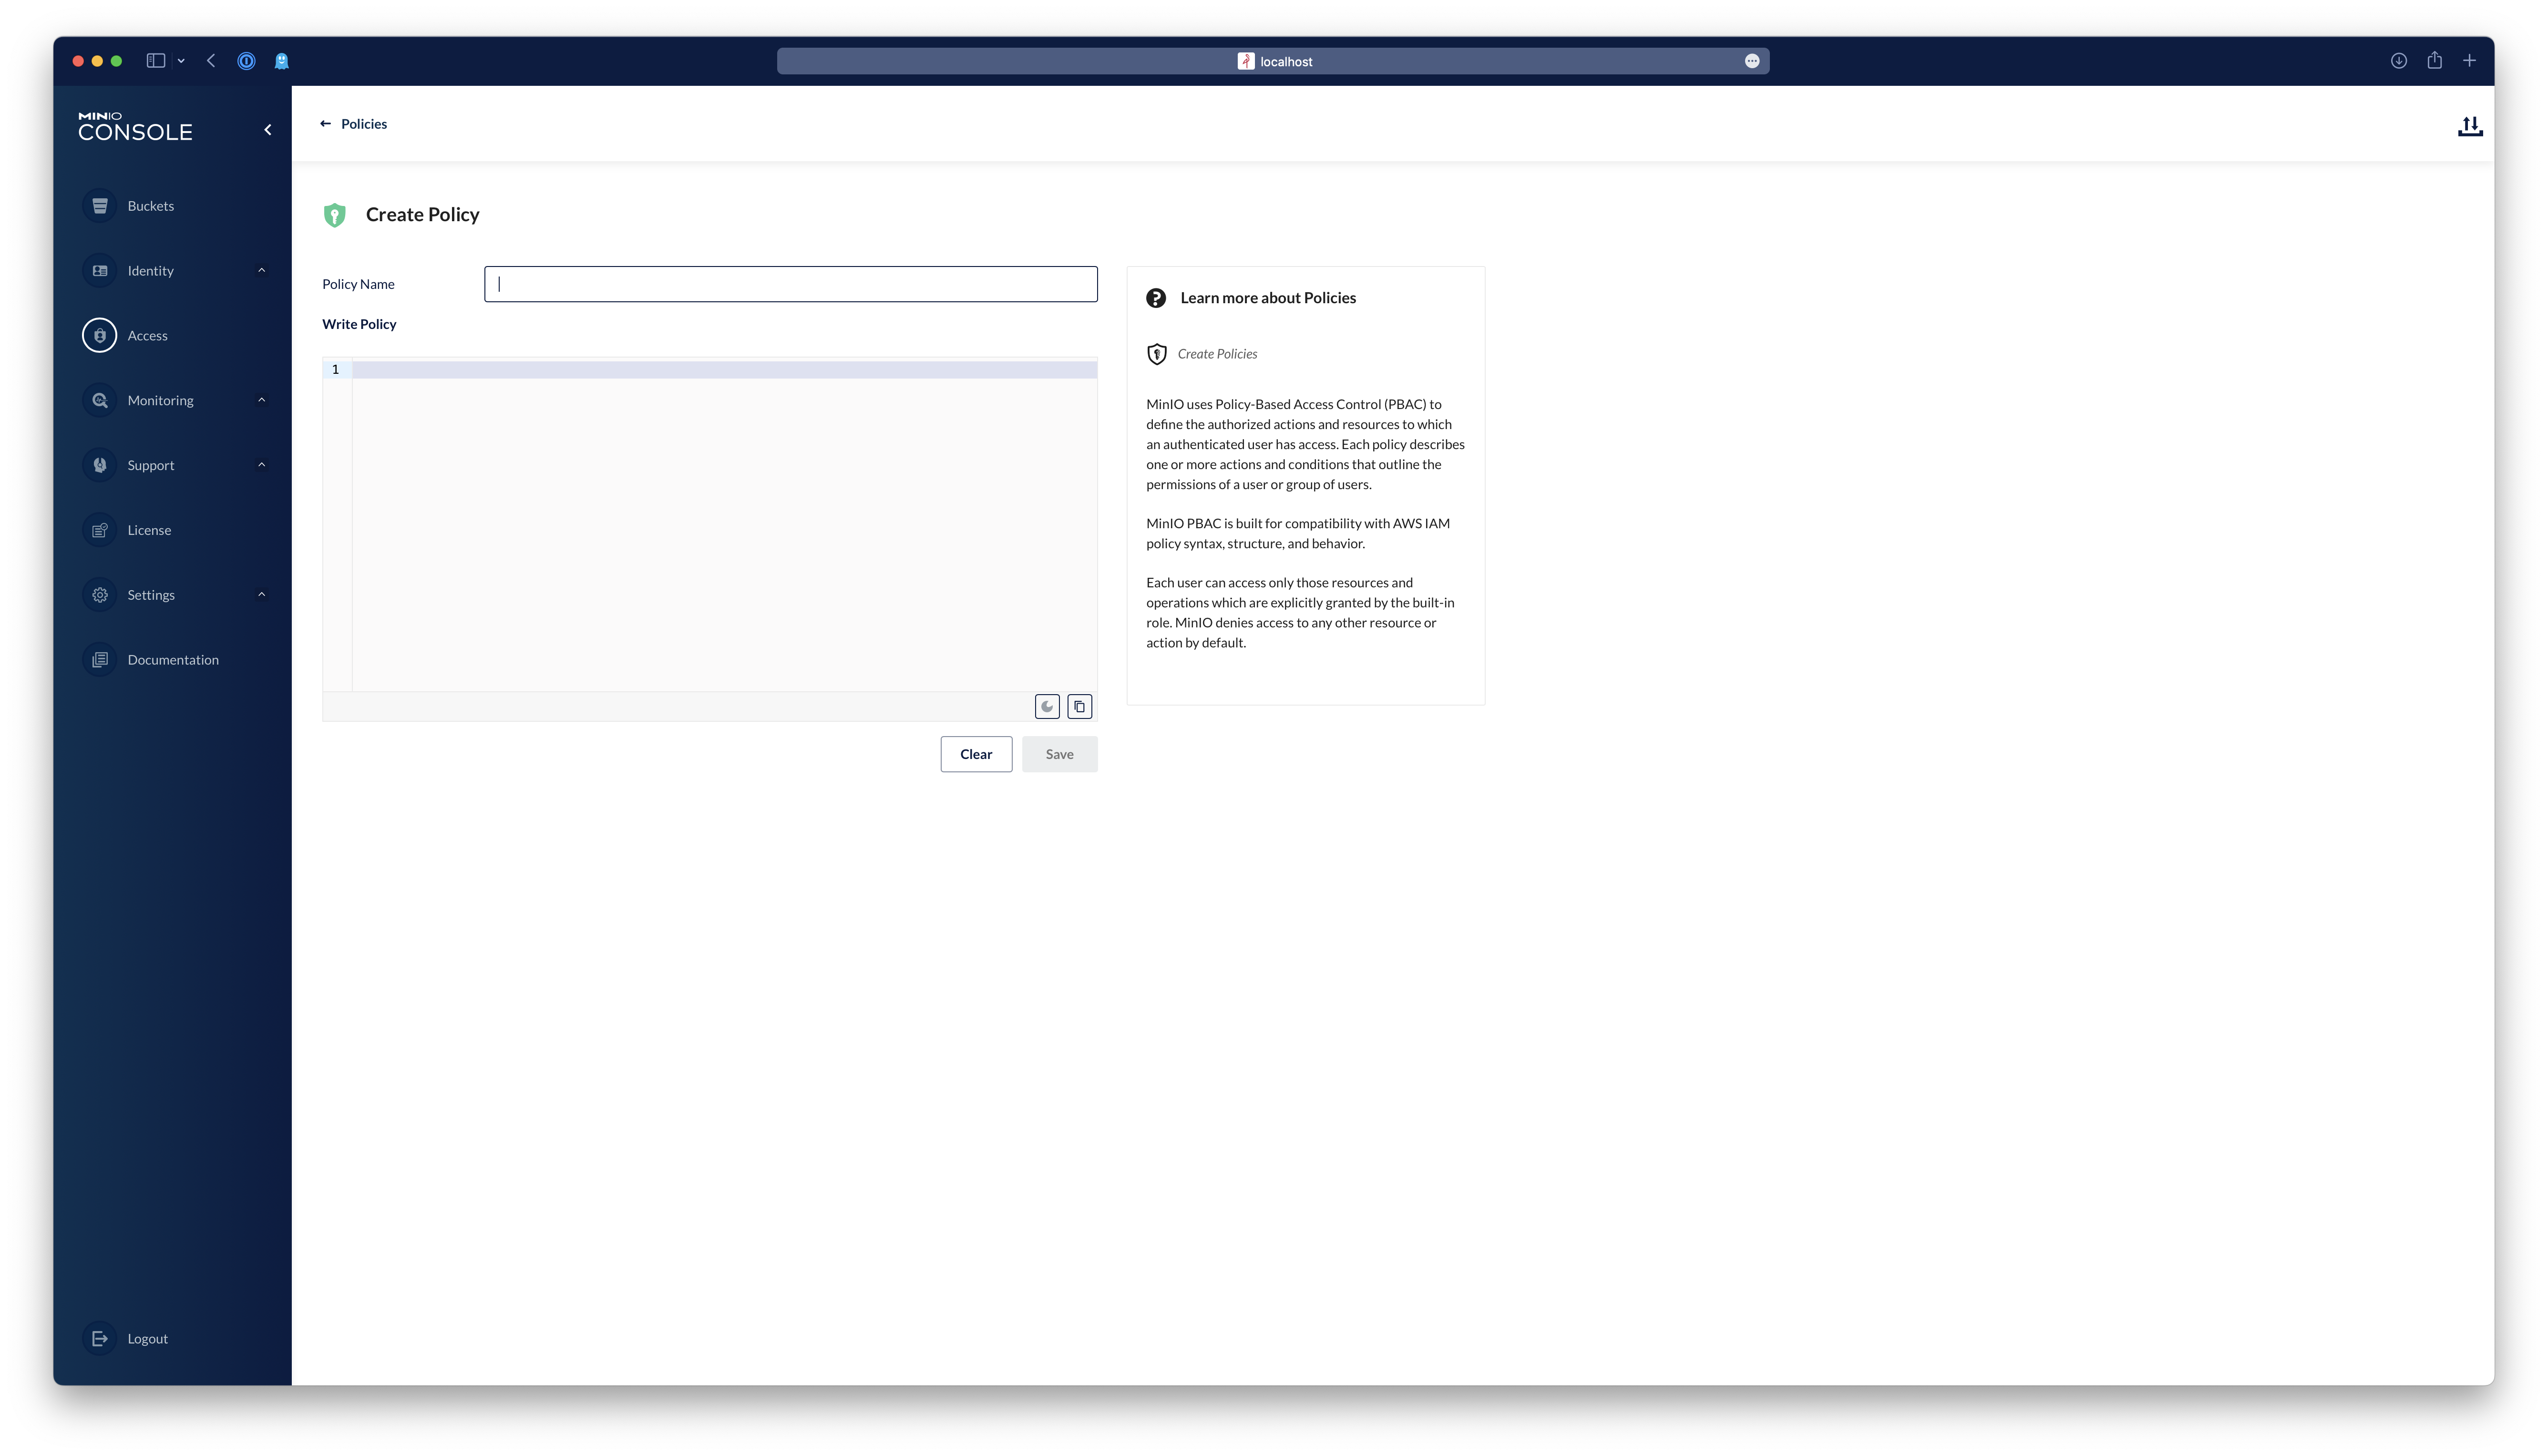Open Documentation from the sidebar

[172, 660]
